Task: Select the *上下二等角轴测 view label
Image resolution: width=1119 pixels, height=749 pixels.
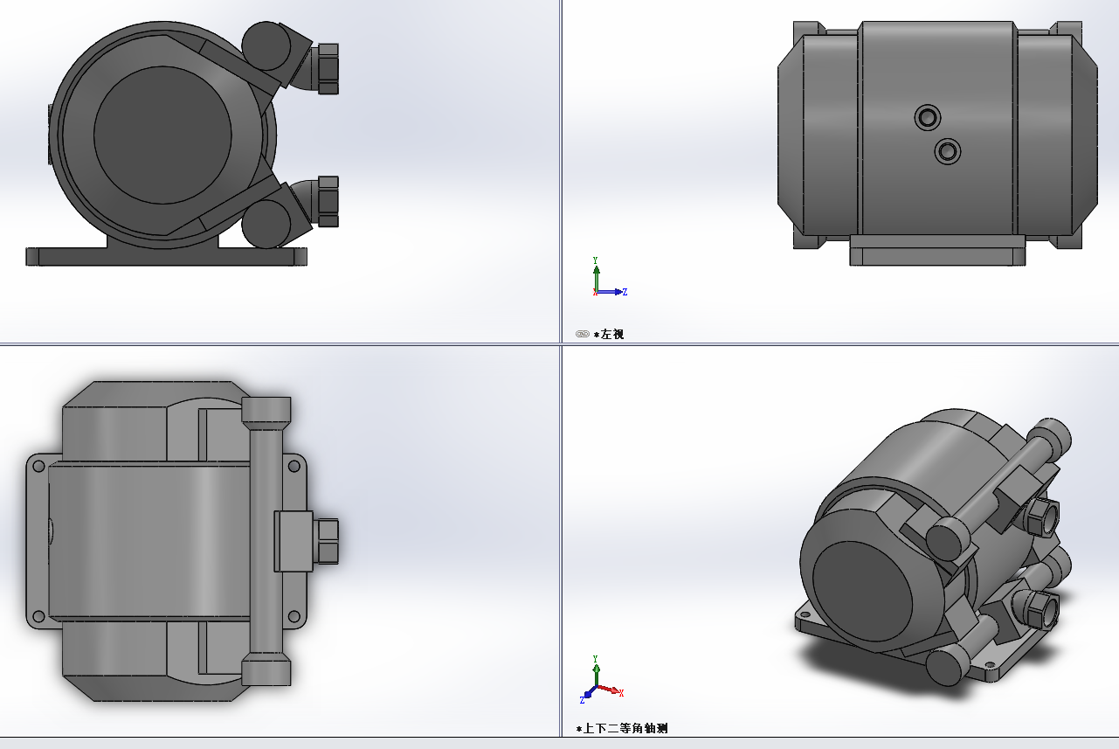Action: [622, 728]
